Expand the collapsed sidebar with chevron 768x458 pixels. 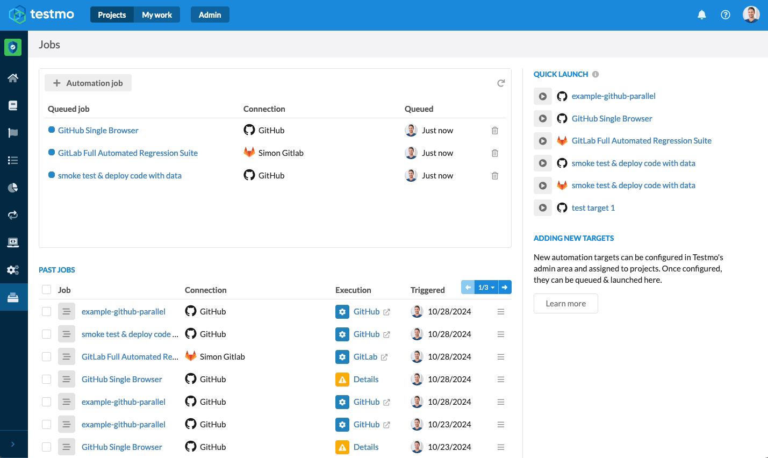click(x=13, y=444)
